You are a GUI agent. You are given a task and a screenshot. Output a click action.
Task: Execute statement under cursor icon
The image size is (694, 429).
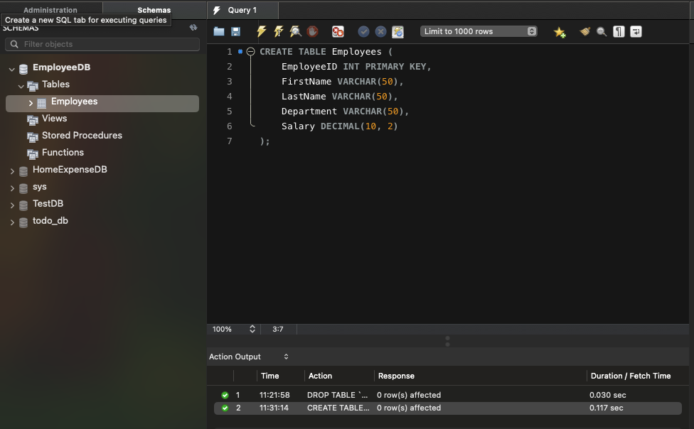click(279, 32)
